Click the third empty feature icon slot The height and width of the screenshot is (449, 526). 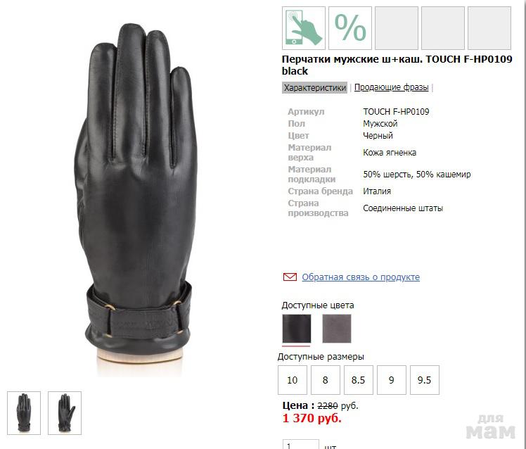pos(397,28)
